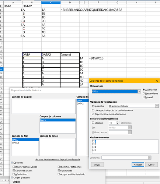Image resolution: width=160 pixels, height=184 pixels.
Task: Increment the elementos spinner value
Action: [118, 122]
